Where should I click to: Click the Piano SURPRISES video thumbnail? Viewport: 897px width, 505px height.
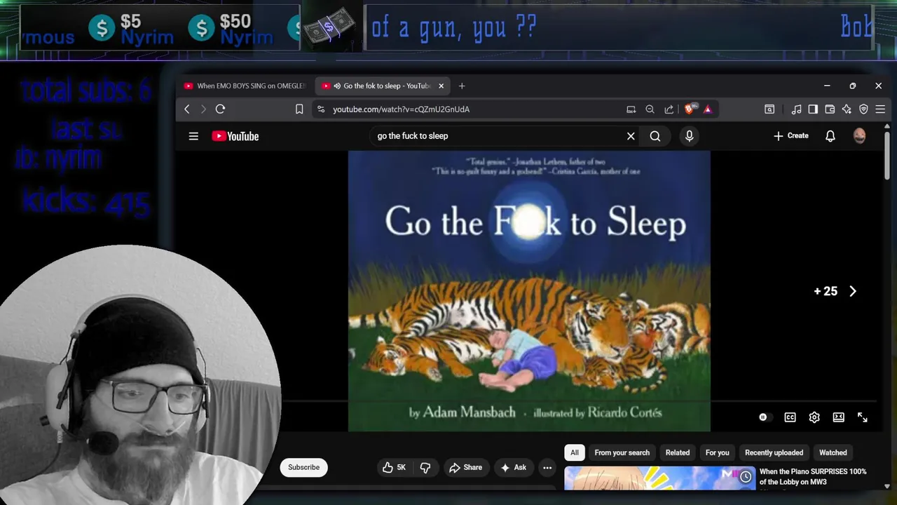click(x=660, y=478)
